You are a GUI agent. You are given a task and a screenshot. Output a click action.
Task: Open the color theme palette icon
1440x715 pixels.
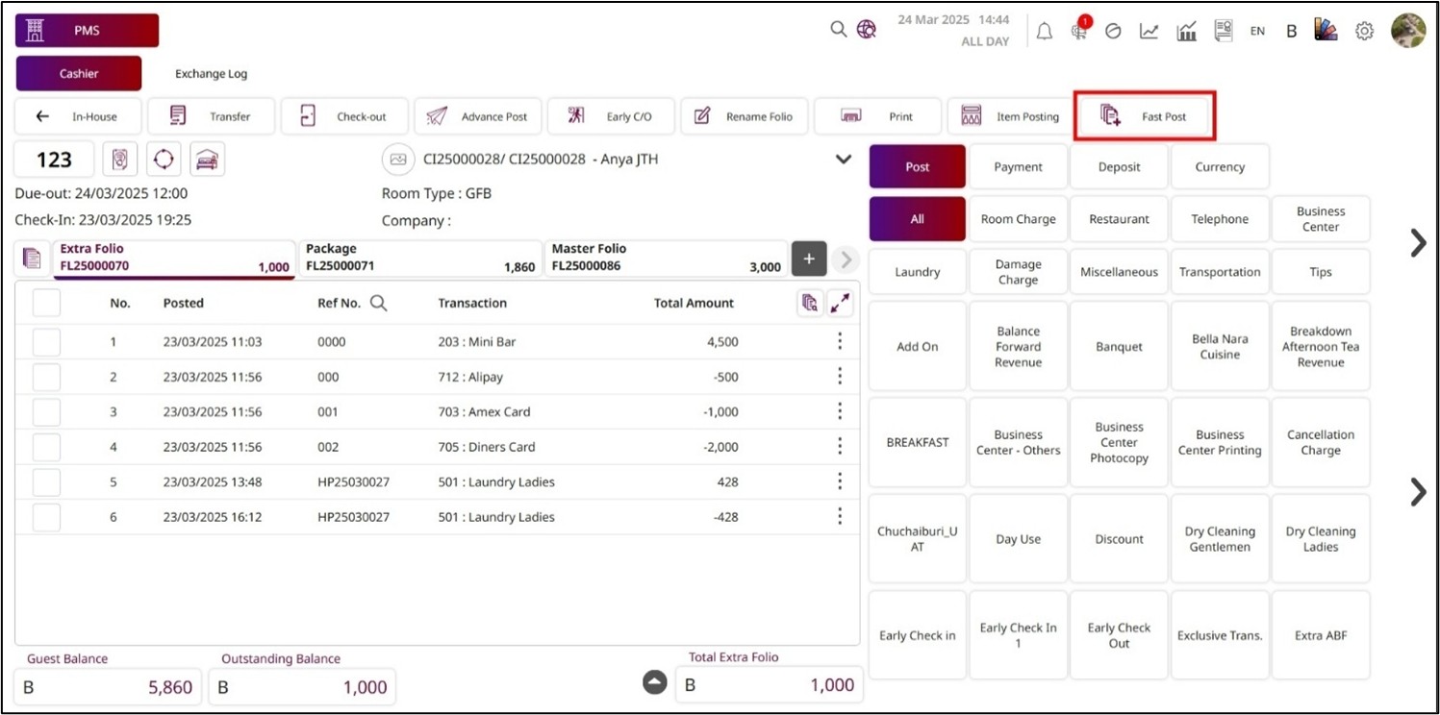click(1326, 31)
